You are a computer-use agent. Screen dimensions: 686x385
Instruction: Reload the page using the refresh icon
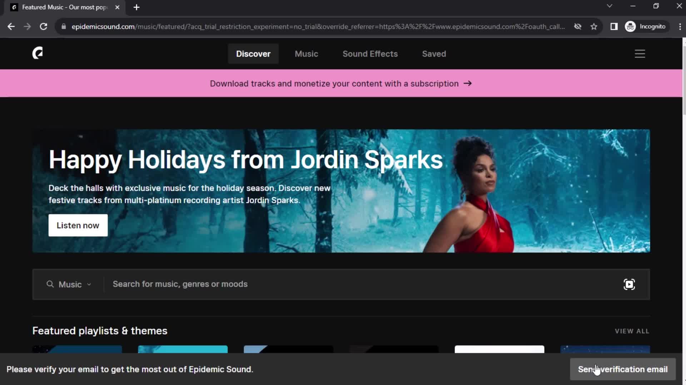[x=44, y=27]
